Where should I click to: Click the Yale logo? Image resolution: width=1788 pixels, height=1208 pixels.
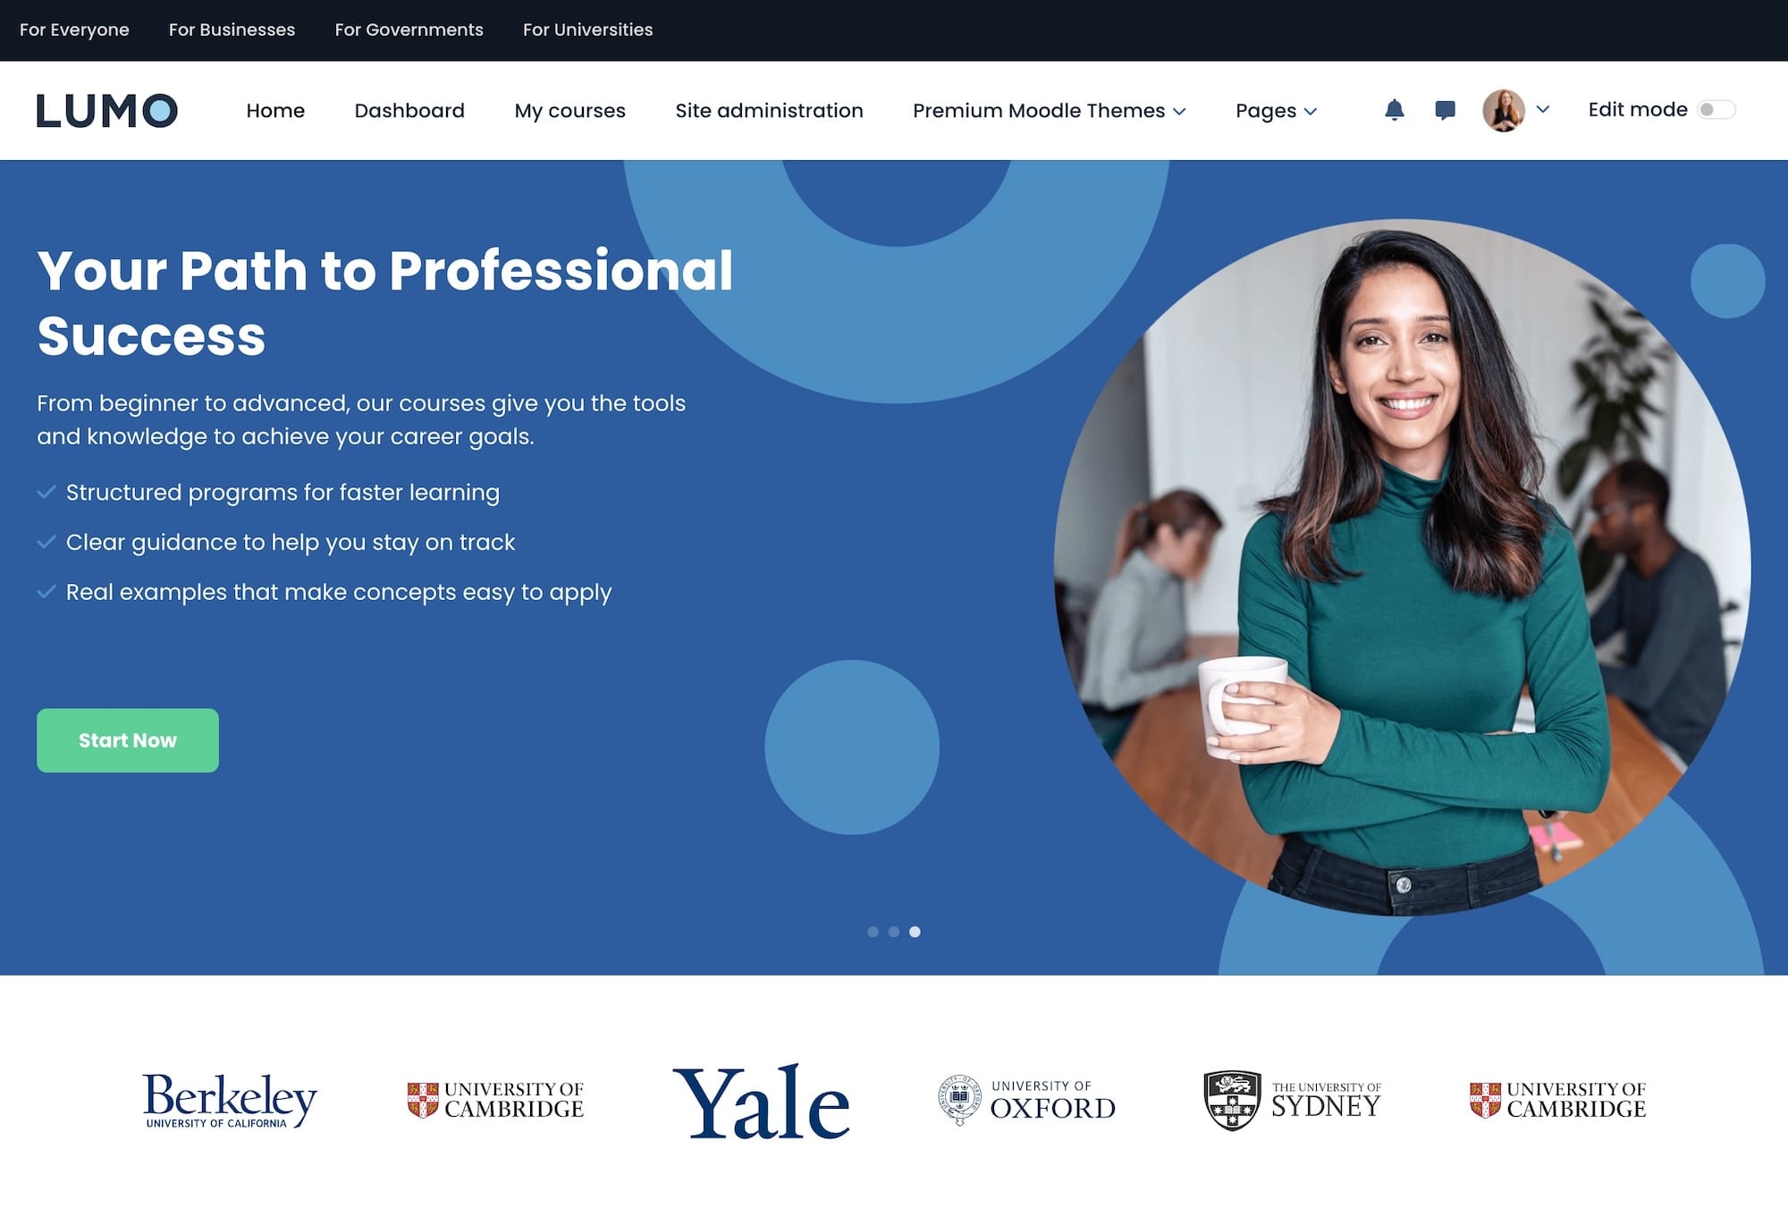[761, 1102]
